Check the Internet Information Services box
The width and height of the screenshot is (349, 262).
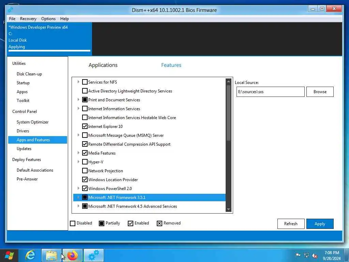pos(85,108)
